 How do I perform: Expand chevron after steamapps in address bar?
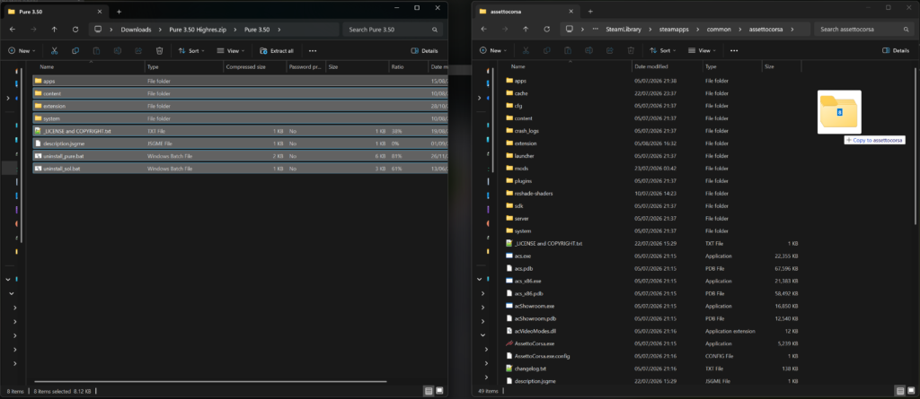click(x=696, y=30)
